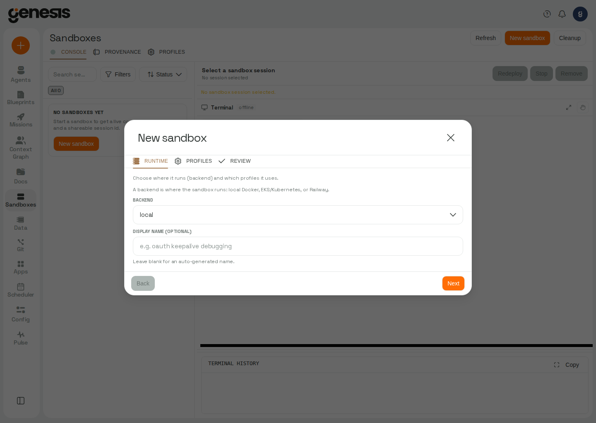
Task: Focus the Display name input field
Action: click(298, 246)
